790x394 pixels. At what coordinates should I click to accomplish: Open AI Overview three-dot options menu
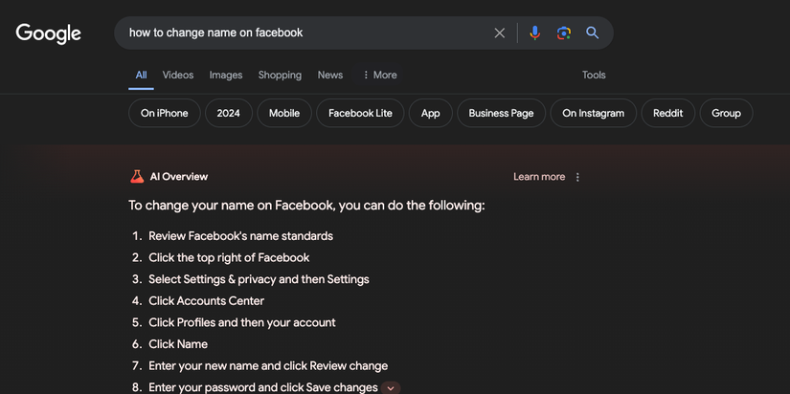point(577,177)
